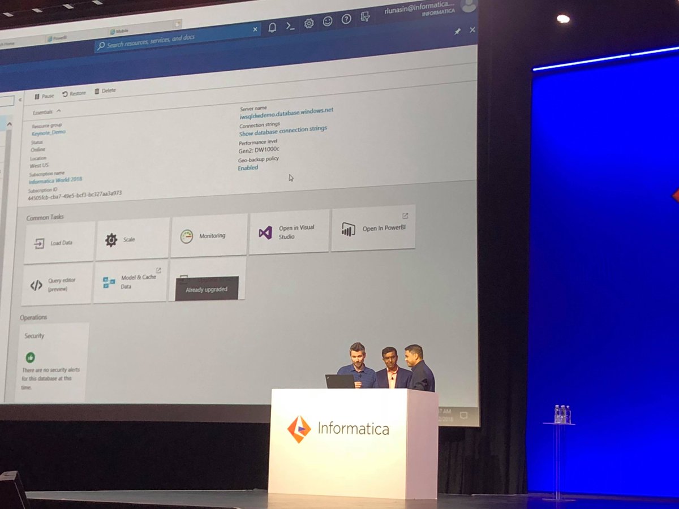This screenshot has height=509, width=679.
Task: Collapse the left menu double chevron
Action: pyautogui.click(x=20, y=100)
